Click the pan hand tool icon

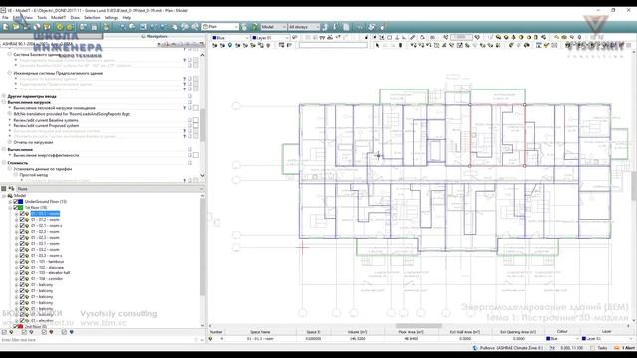175,27
